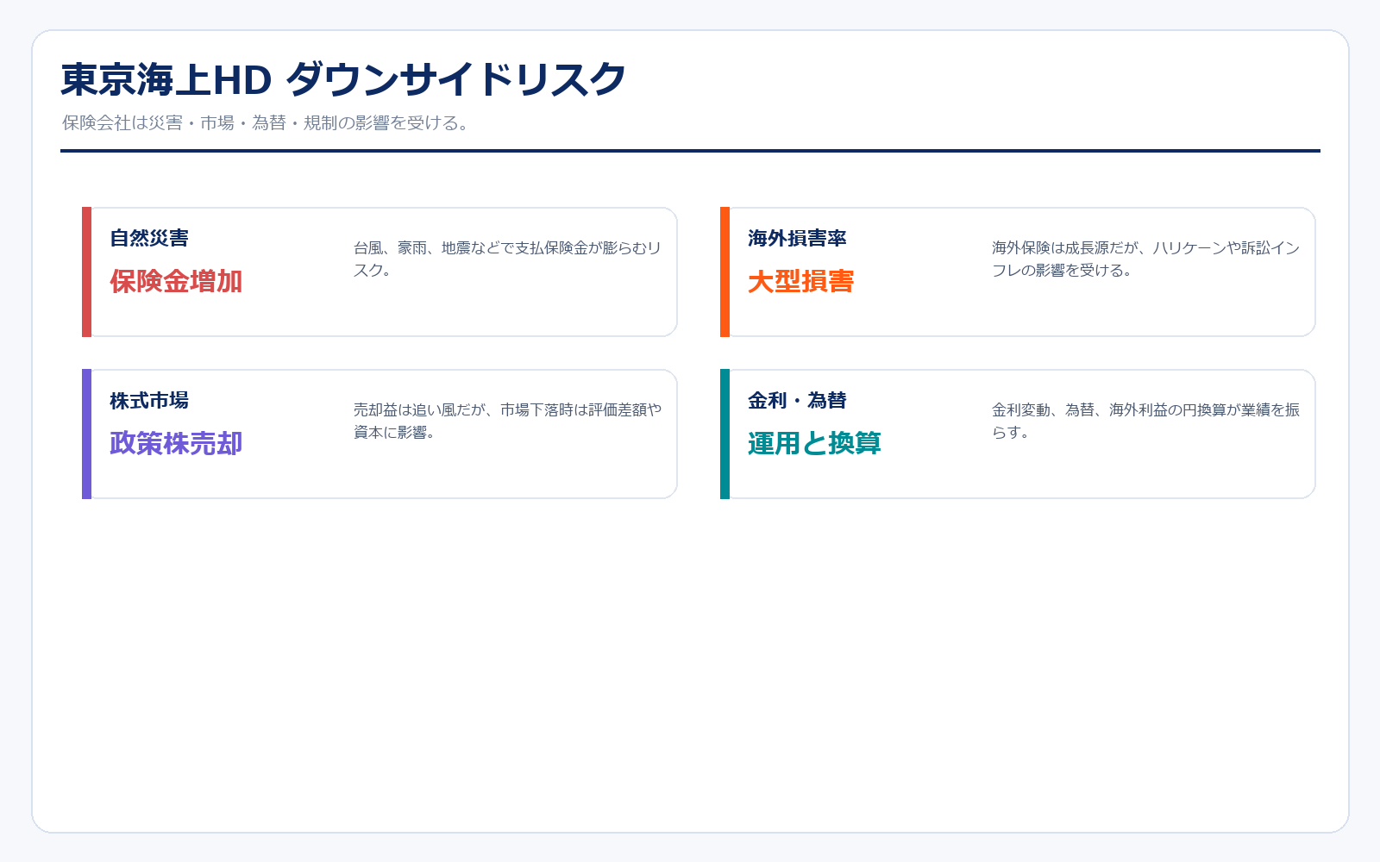Click the 金利・為替 card heading
Viewport: 1380px width, 862px height.
(797, 400)
